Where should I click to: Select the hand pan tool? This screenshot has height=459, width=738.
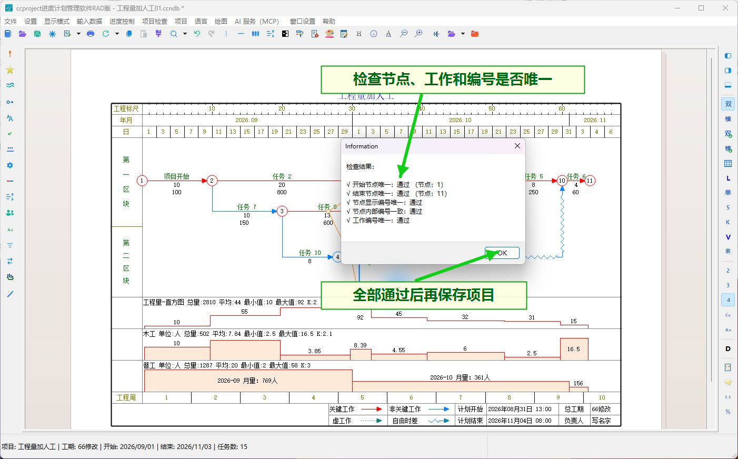10,277
